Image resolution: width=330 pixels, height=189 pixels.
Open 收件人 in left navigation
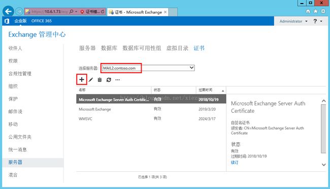[x=15, y=48]
